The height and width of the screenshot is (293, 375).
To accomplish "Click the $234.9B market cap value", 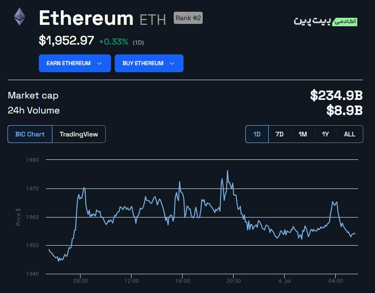I will tap(336, 95).
